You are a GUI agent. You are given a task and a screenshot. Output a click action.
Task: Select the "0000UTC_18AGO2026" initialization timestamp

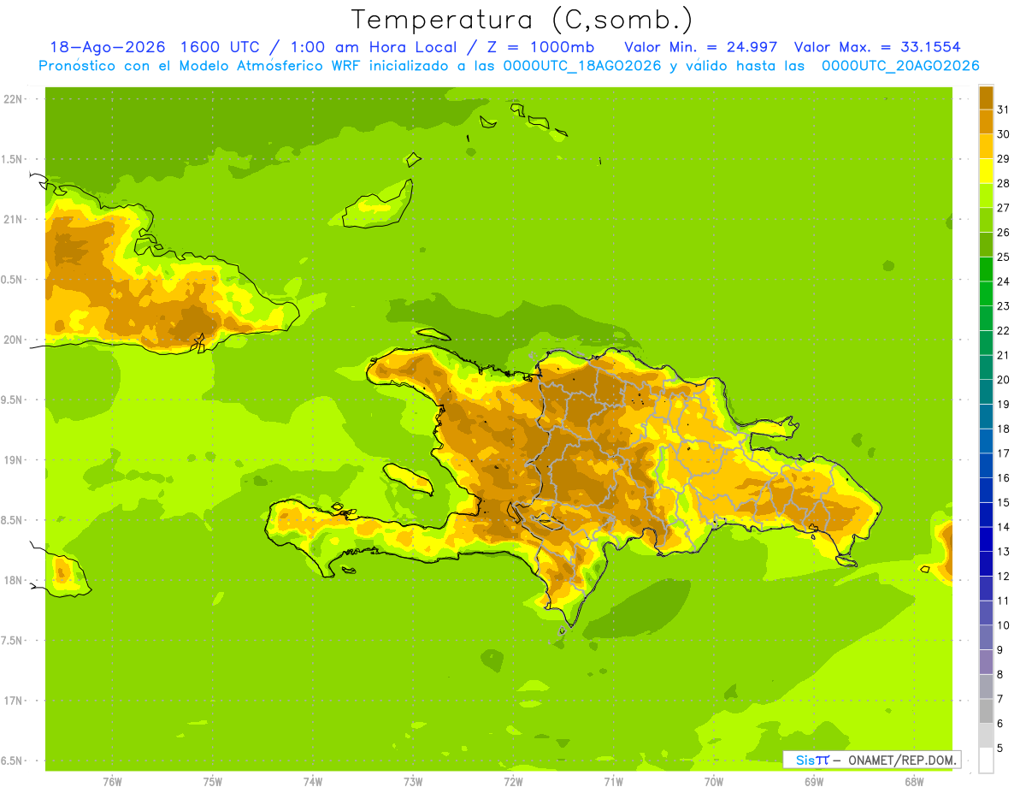click(582, 66)
